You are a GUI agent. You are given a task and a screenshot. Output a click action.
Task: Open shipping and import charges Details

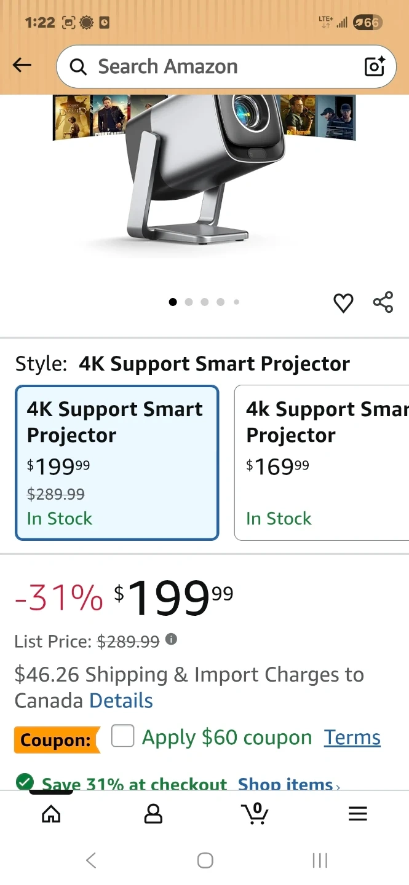click(x=121, y=701)
